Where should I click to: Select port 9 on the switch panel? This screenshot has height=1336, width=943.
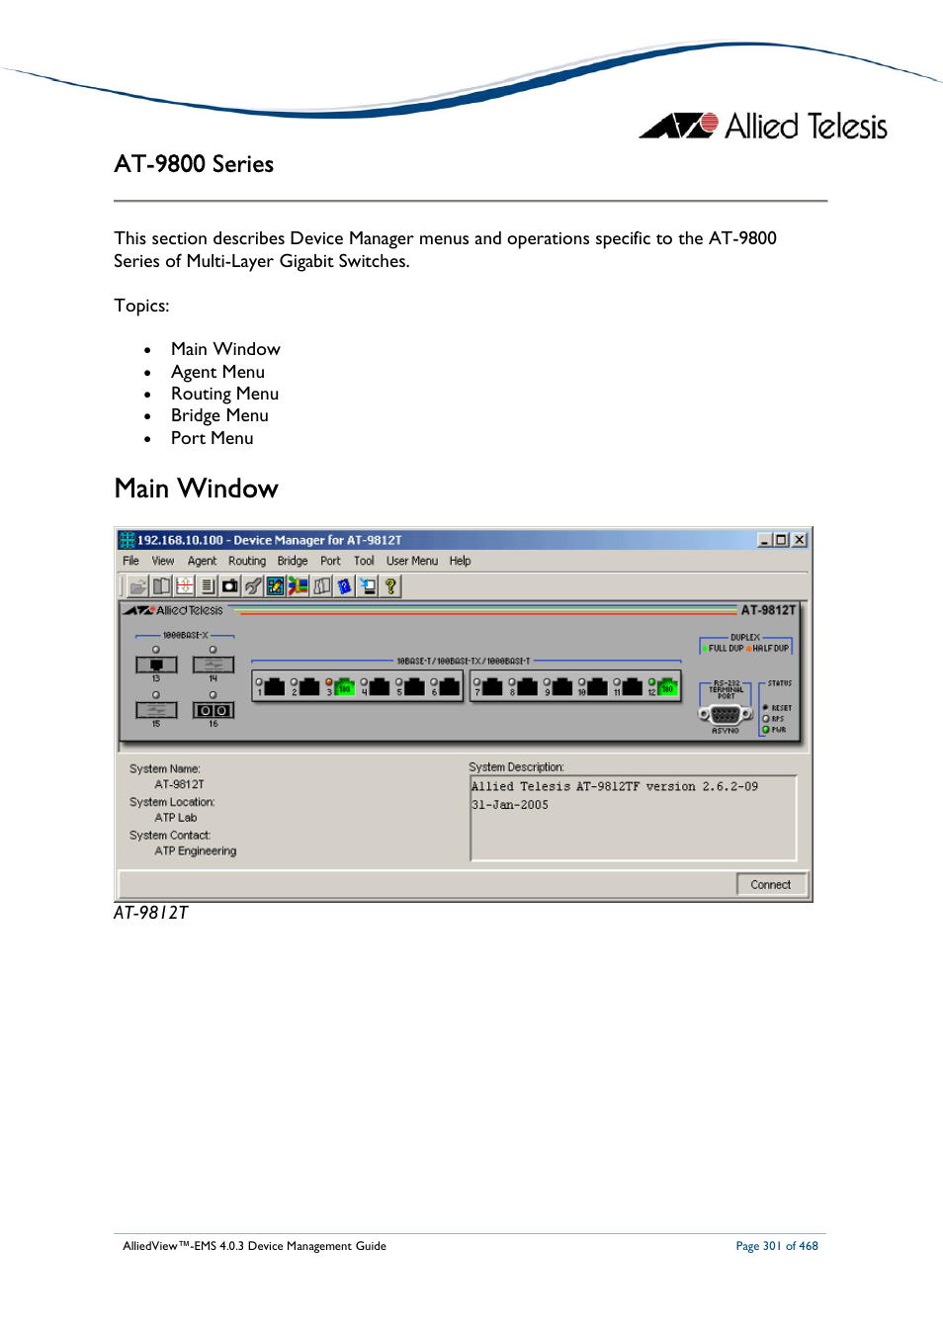coord(562,686)
